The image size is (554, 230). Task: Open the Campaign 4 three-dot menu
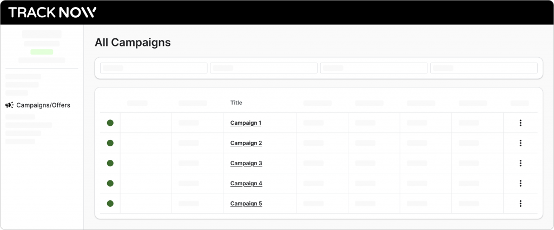[520, 184]
